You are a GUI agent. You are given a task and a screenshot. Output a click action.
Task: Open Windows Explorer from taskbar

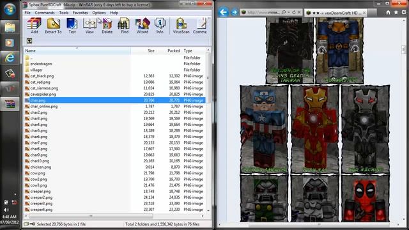10,27
